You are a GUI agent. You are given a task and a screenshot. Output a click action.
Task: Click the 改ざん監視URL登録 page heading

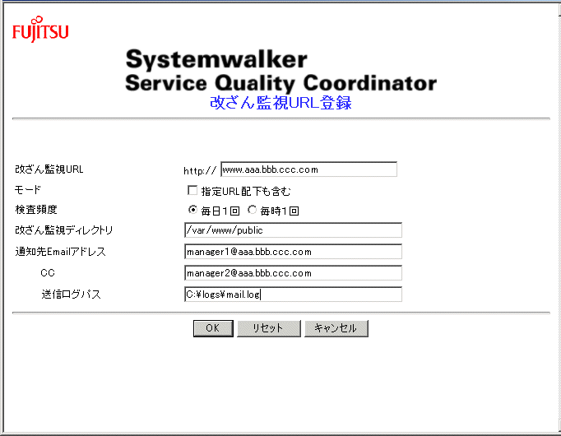(x=280, y=104)
